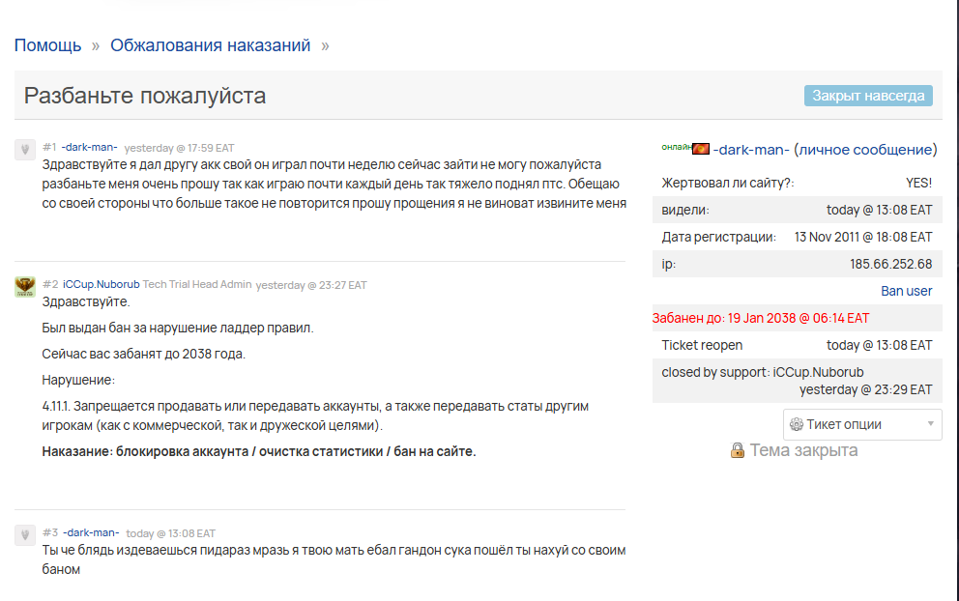The height and width of the screenshot is (601, 959).
Task: Open -dark-man- profile in sidebar
Action: click(751, 150)
